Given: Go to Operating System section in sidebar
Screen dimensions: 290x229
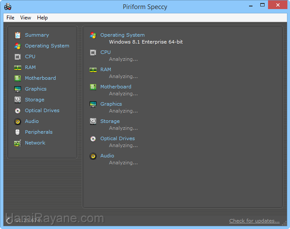Looking at the screenshot, I should (x=47, y=46).
